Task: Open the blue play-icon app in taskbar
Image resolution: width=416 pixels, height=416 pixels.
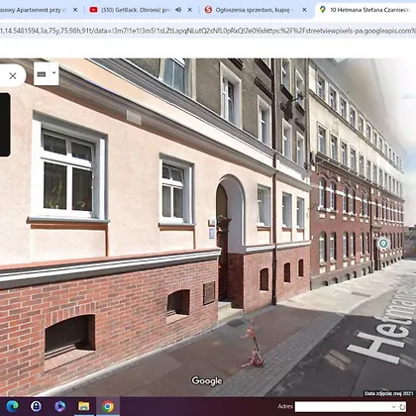Action: tap(59, 406)
